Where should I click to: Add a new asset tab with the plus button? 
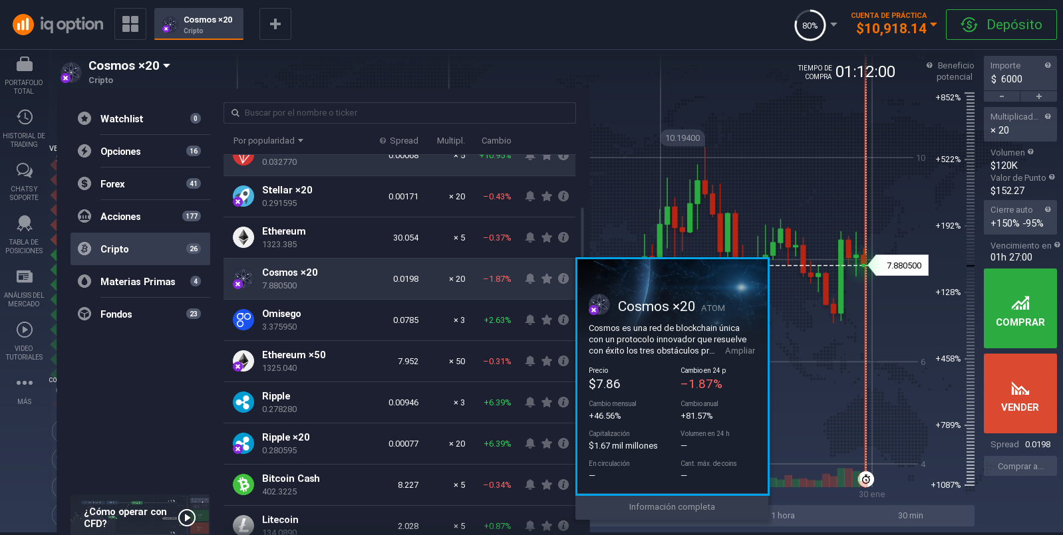coord(275,24)
